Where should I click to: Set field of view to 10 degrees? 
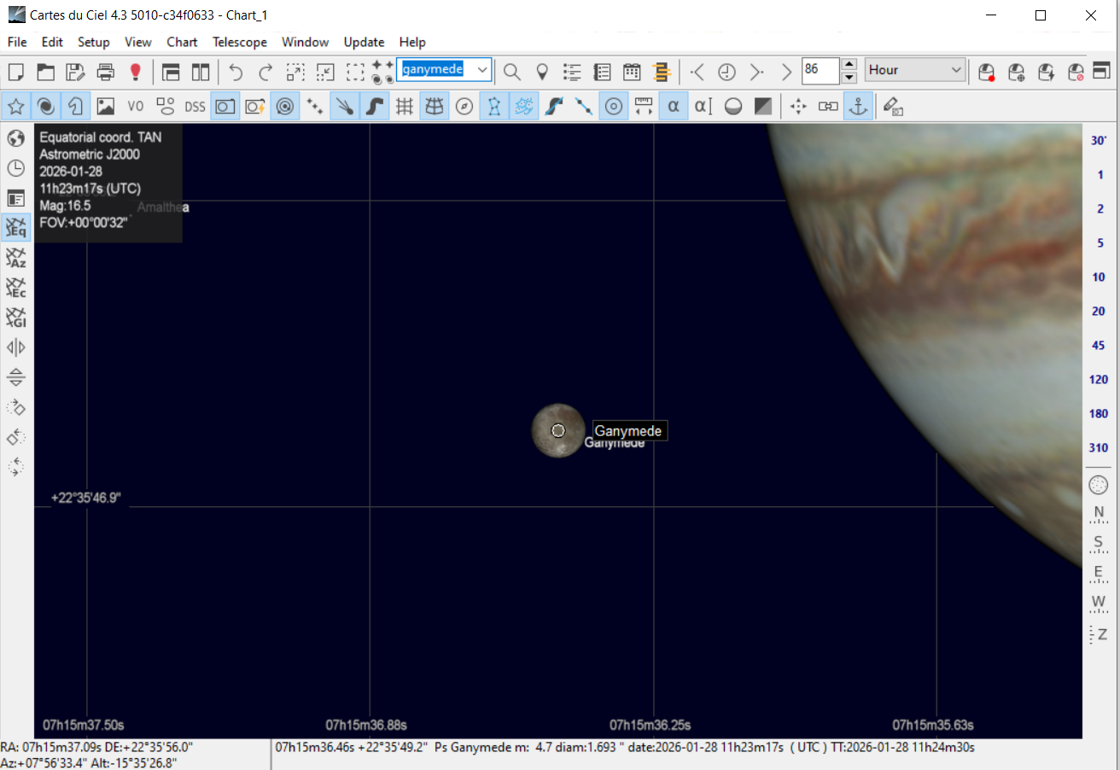click(1099, 277)
